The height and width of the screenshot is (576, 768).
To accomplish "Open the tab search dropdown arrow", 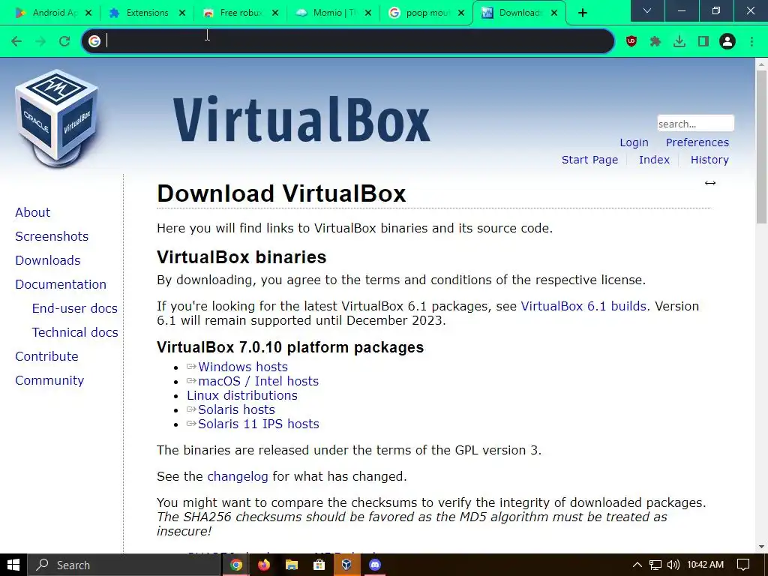I will coord(647,10).
